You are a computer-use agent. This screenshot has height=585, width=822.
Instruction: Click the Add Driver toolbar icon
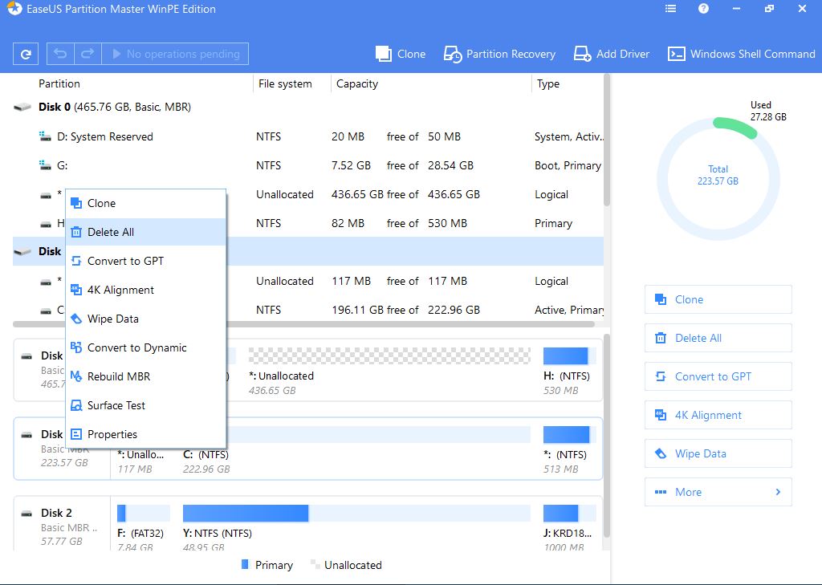click(612, 54)
